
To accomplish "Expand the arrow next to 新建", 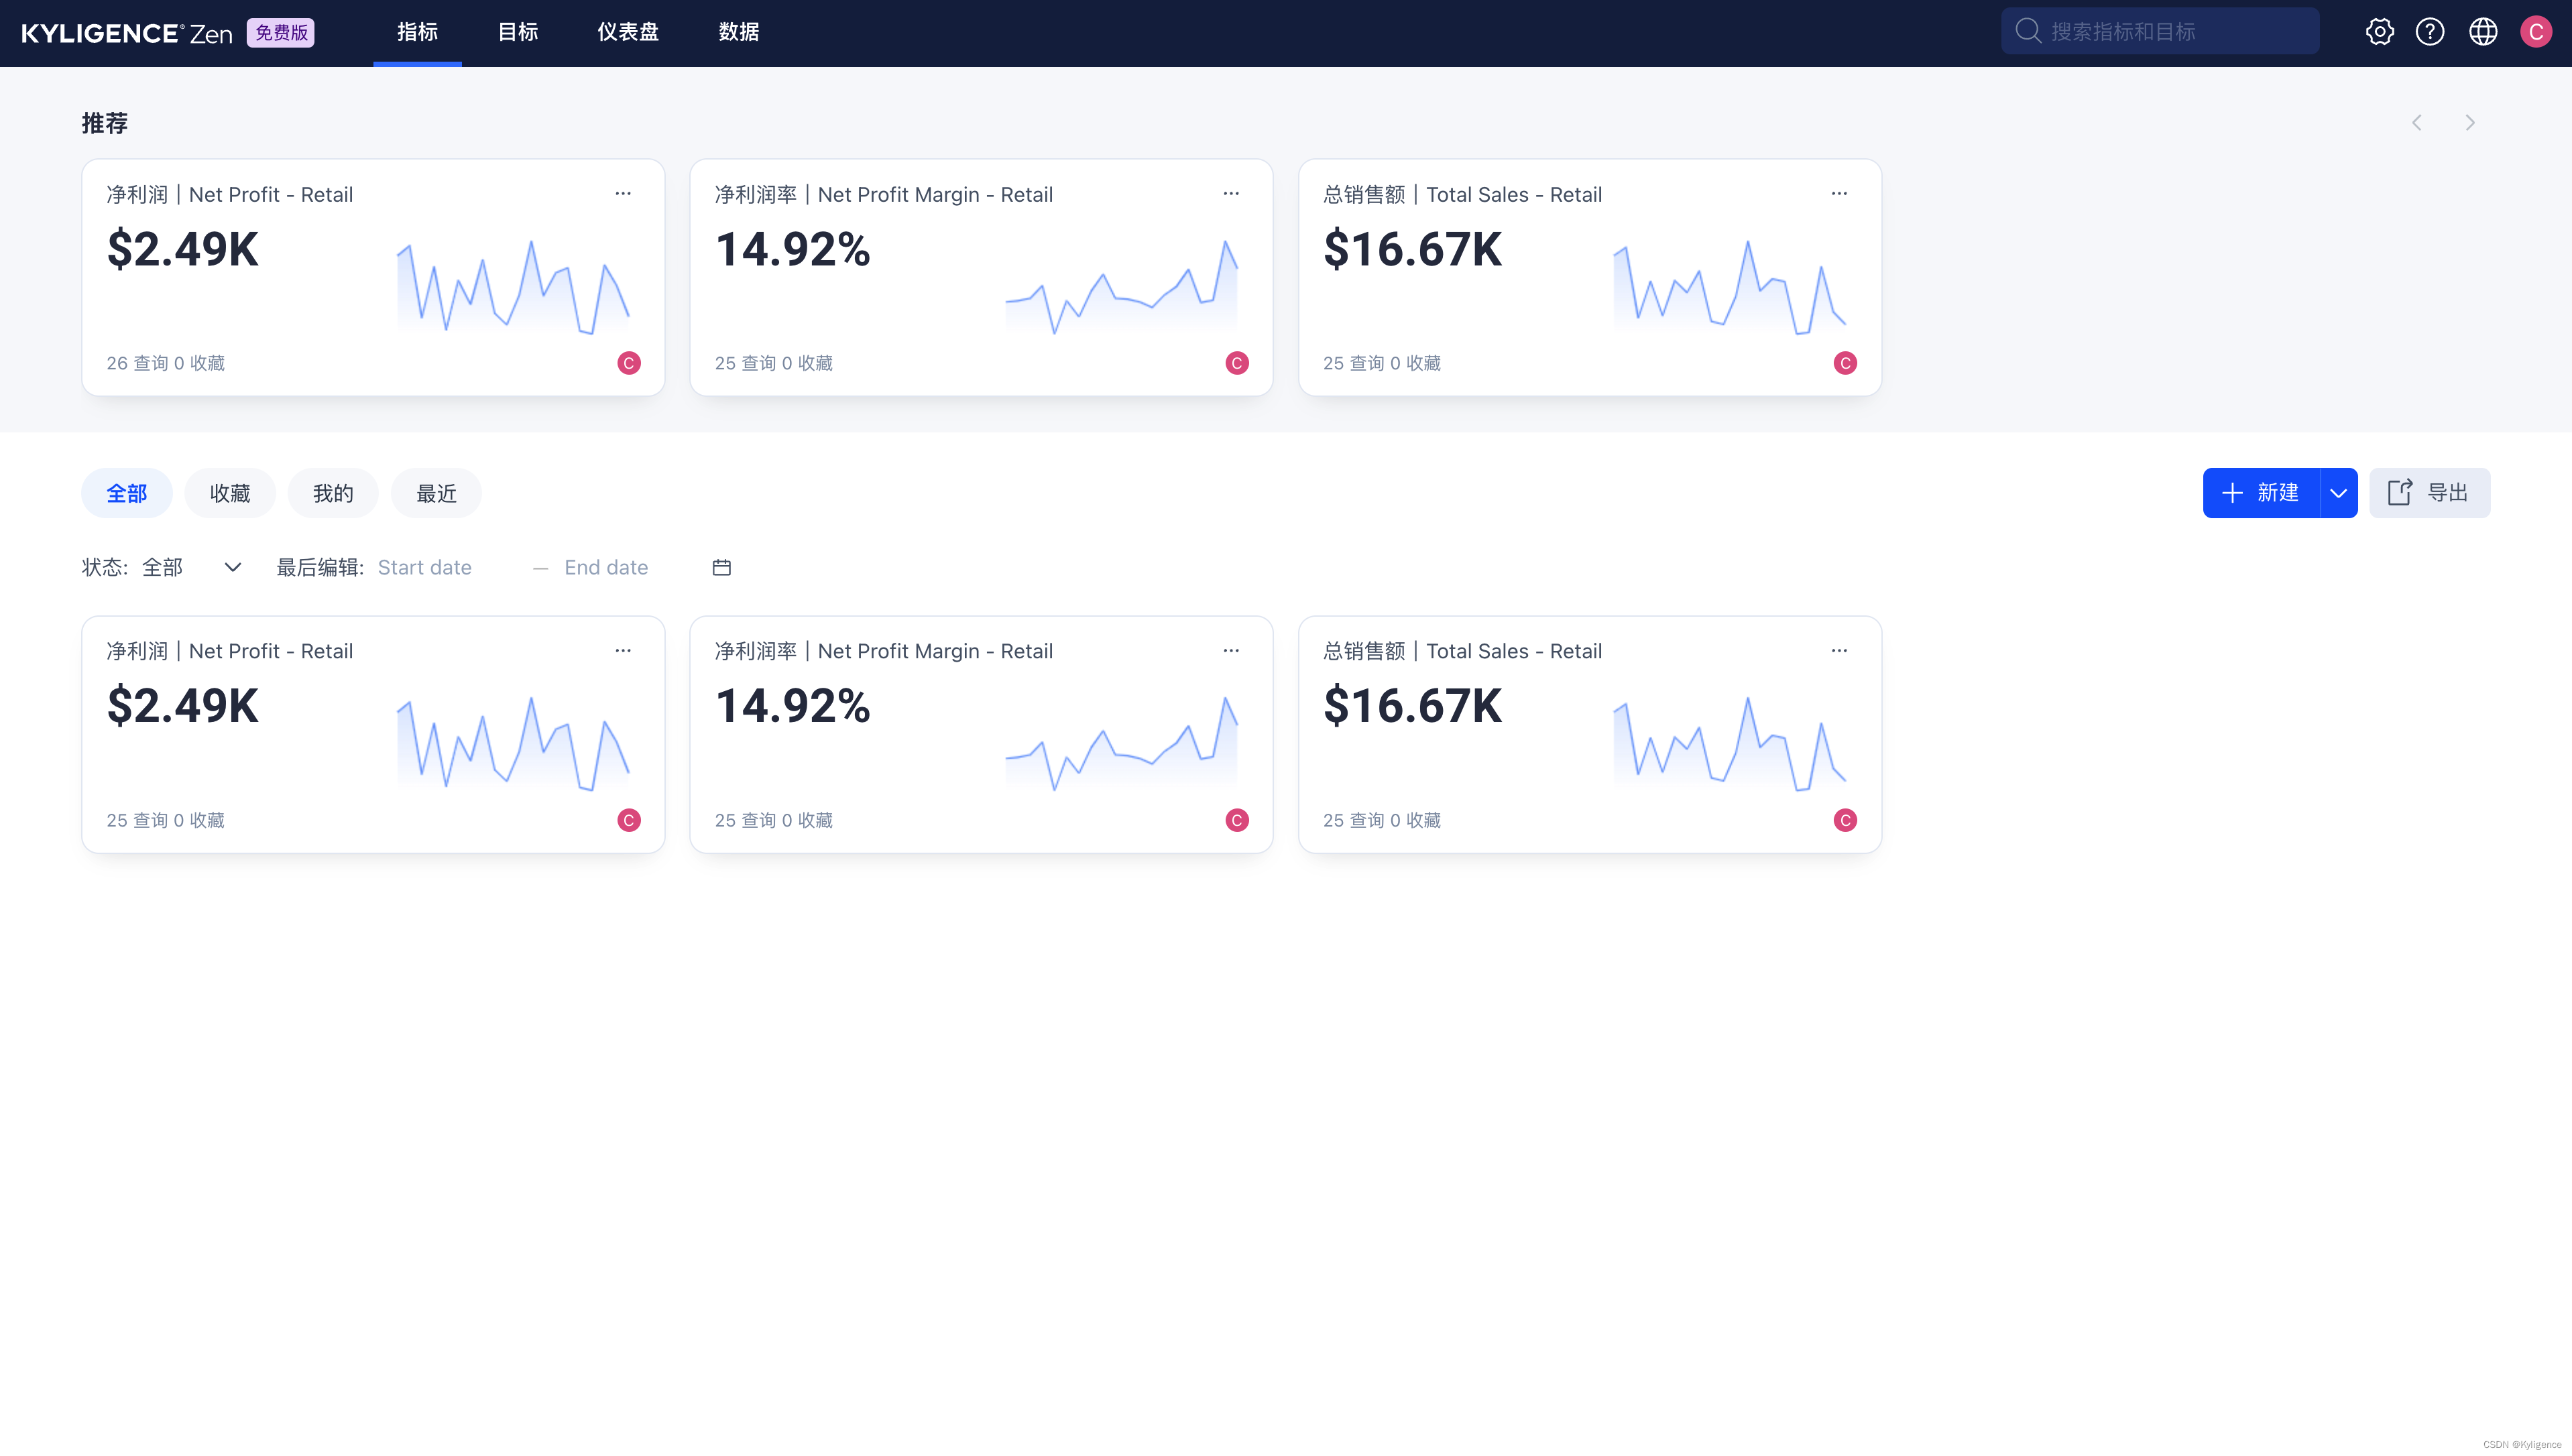I will 2338,493.
